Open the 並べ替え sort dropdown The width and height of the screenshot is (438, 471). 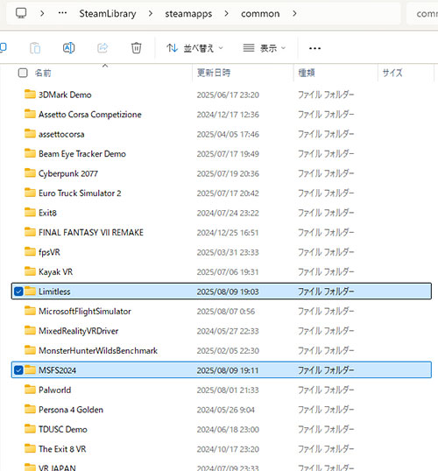(194, 48)
